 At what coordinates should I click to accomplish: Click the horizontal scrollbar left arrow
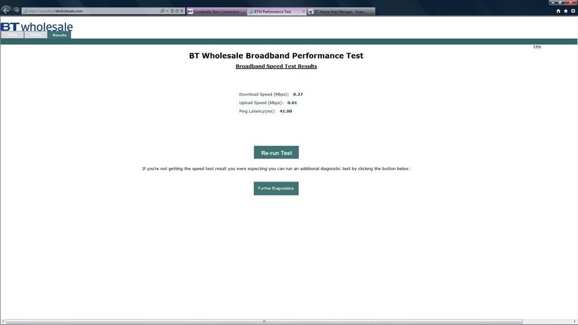tap(3, 322)
